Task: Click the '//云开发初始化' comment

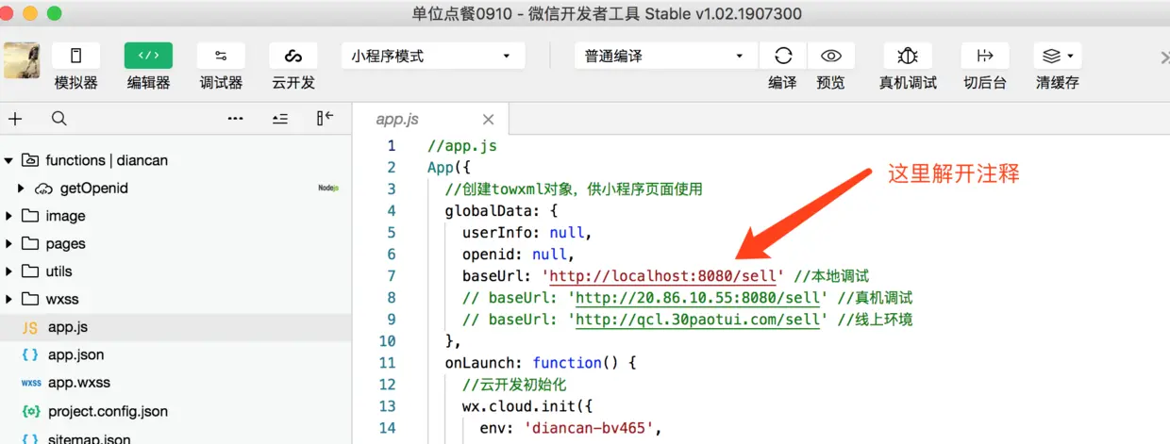Action: point(514,385)
